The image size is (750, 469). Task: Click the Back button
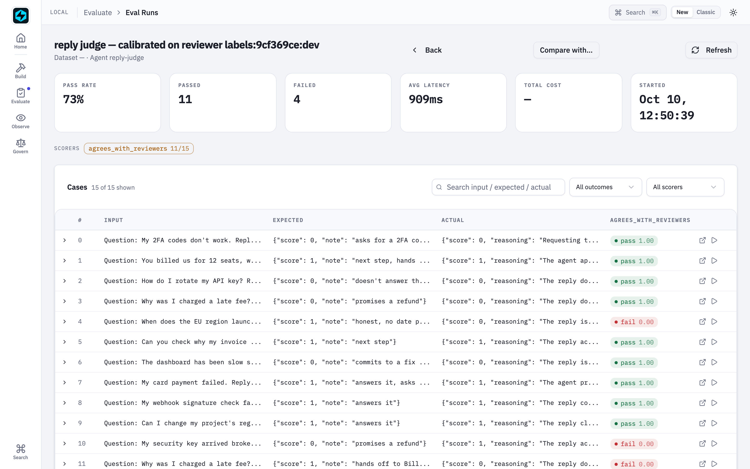click(x=427, y=50)
